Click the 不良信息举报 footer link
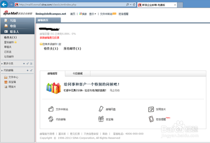Viewport: 210px width, 143px height. coord(91,134)
